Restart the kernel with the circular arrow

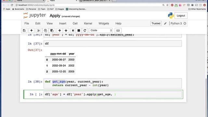click(85, 31)
